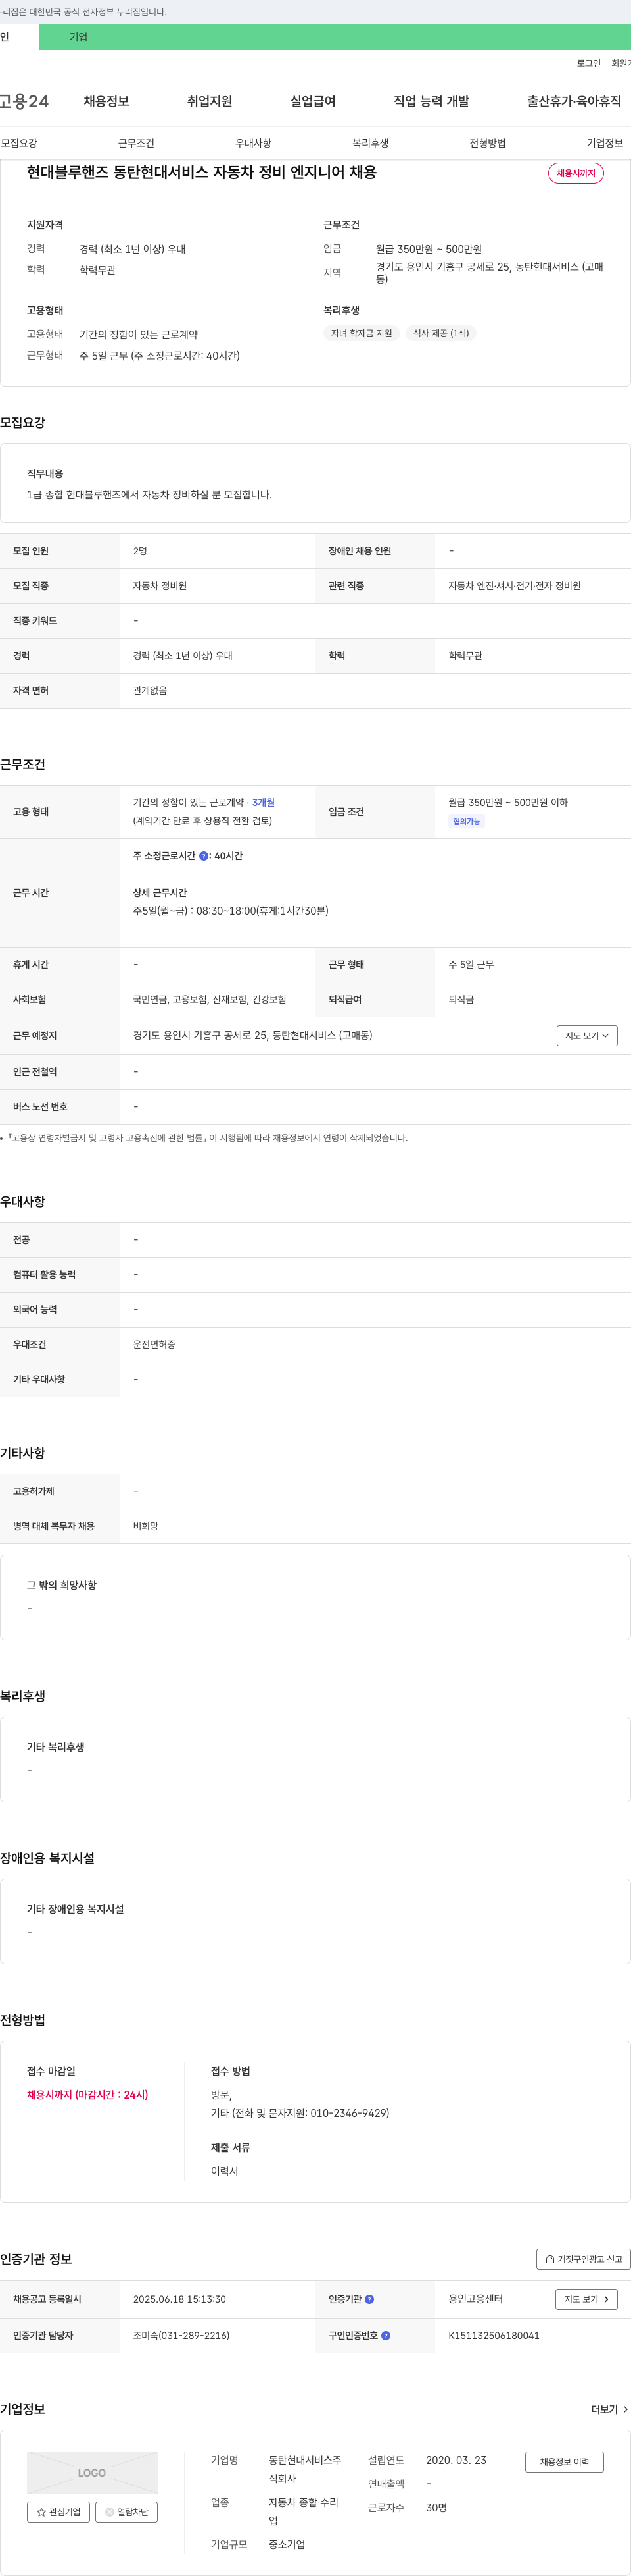
Task: Click the 주 소정근로시간 help icon
Action: point(204,856)
